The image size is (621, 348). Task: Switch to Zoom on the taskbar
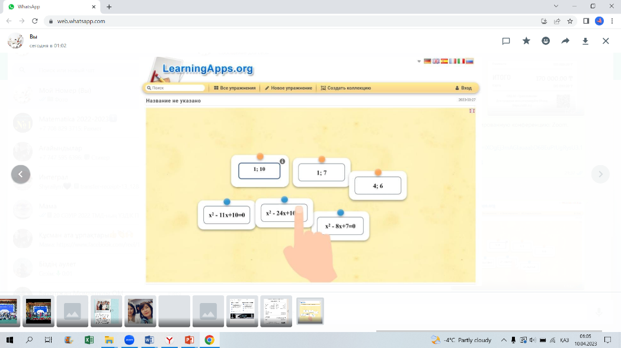click(x=129, y=340)
